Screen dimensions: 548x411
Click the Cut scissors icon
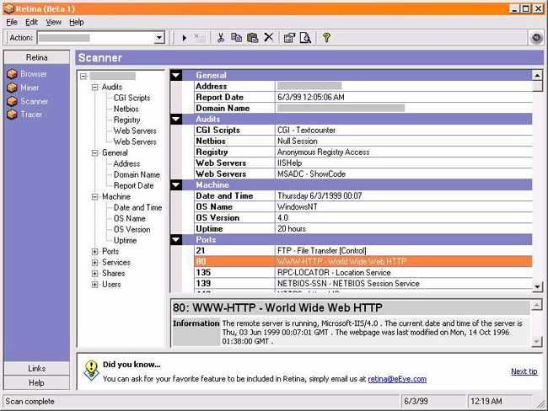pyautogui.click(x=221, y=37)
